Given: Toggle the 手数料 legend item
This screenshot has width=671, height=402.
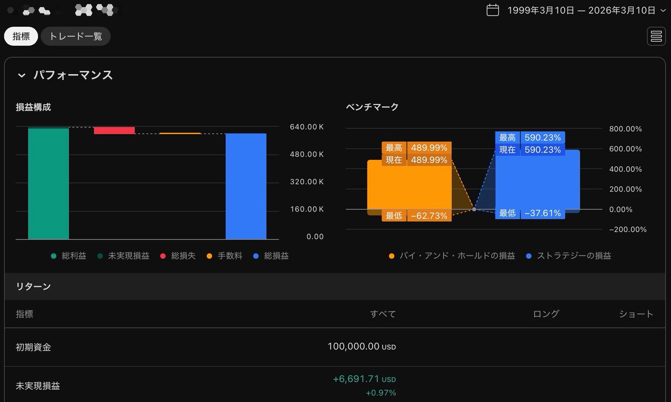Looking at the screenshot, I should (x=224, y=256).
